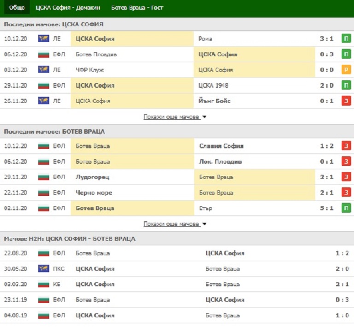Screen dimensions: 354x327
Task: Click score 3 : 1 against Рома
Action: [327, 39]
